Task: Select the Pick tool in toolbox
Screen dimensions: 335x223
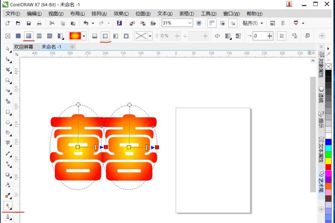Action: point(8,49)
